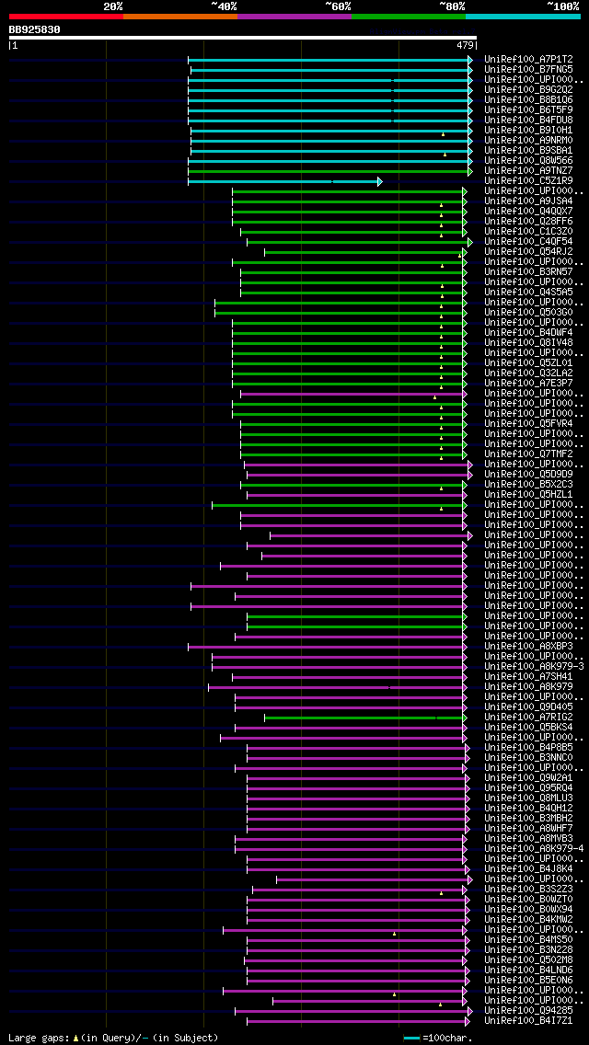Select the UniRef100_Q5HZL1 label

pyautogui.click(x=528, y=495)
